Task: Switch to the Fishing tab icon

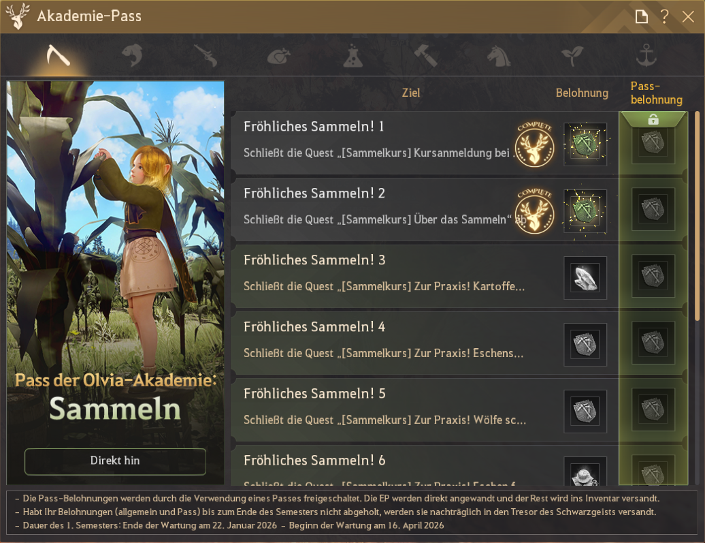Action: [x=132, y=56]
